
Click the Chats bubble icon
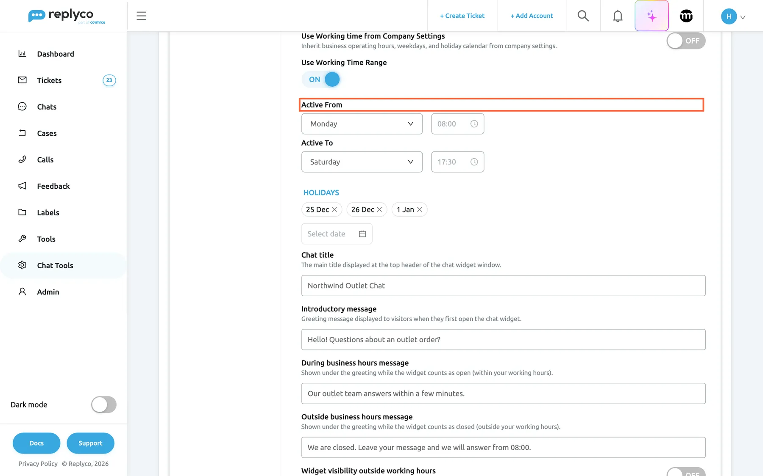22,107
